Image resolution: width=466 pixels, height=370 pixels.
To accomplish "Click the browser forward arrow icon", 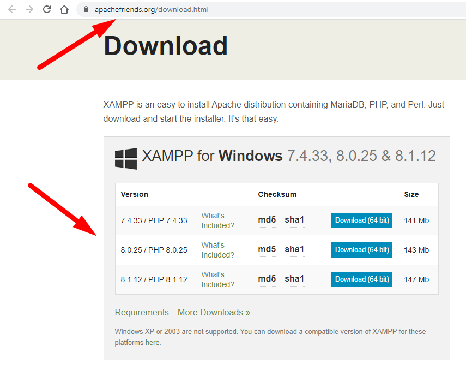I will (29, 9).
